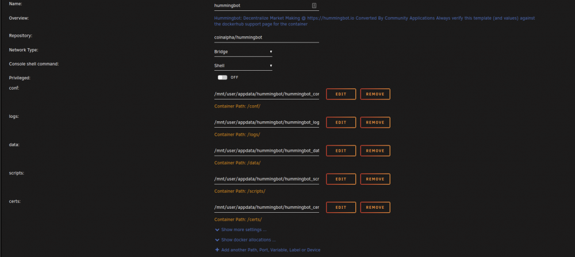Click the data host path field

tap(267, 151)
